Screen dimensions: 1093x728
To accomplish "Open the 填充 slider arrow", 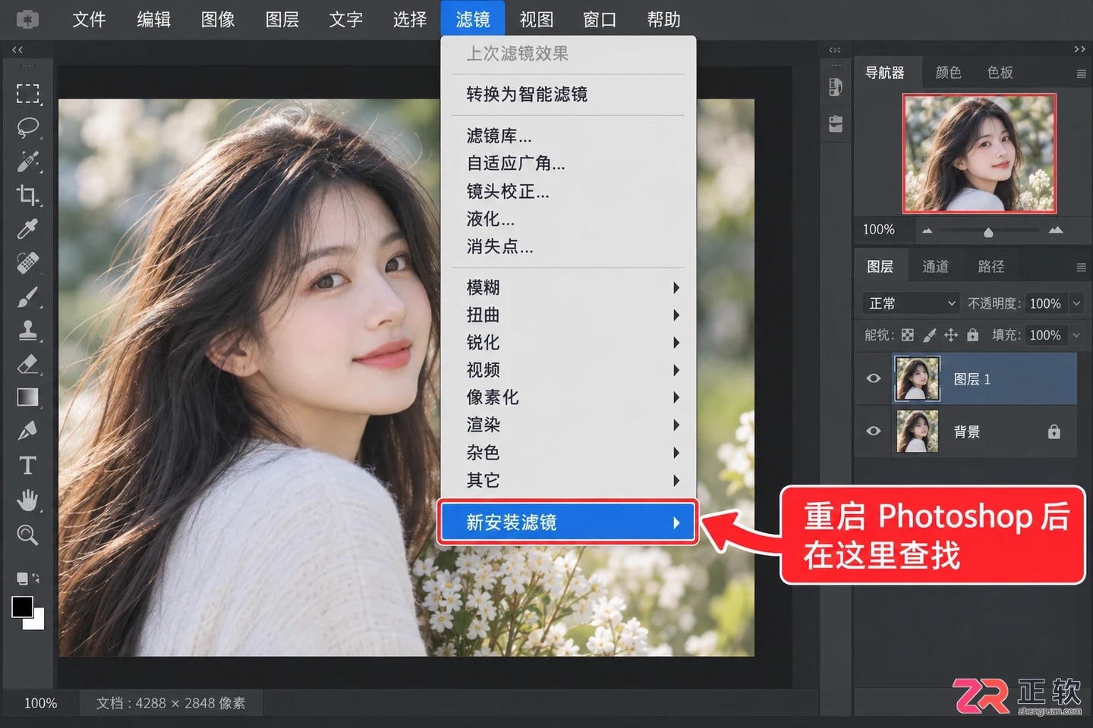I will tap(1076, 335).
